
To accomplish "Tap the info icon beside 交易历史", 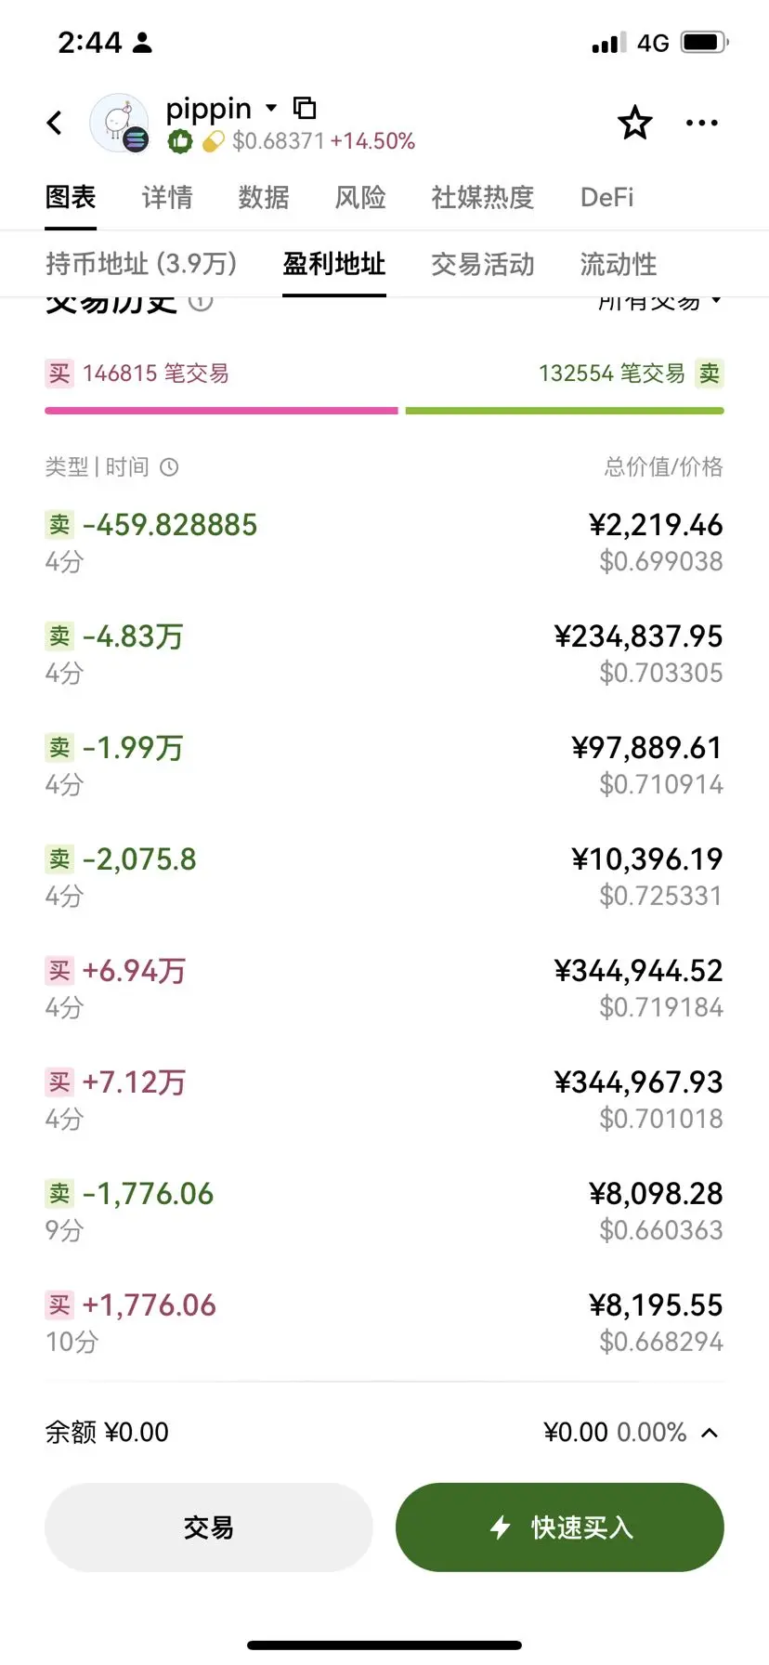I will click(201, 302).
